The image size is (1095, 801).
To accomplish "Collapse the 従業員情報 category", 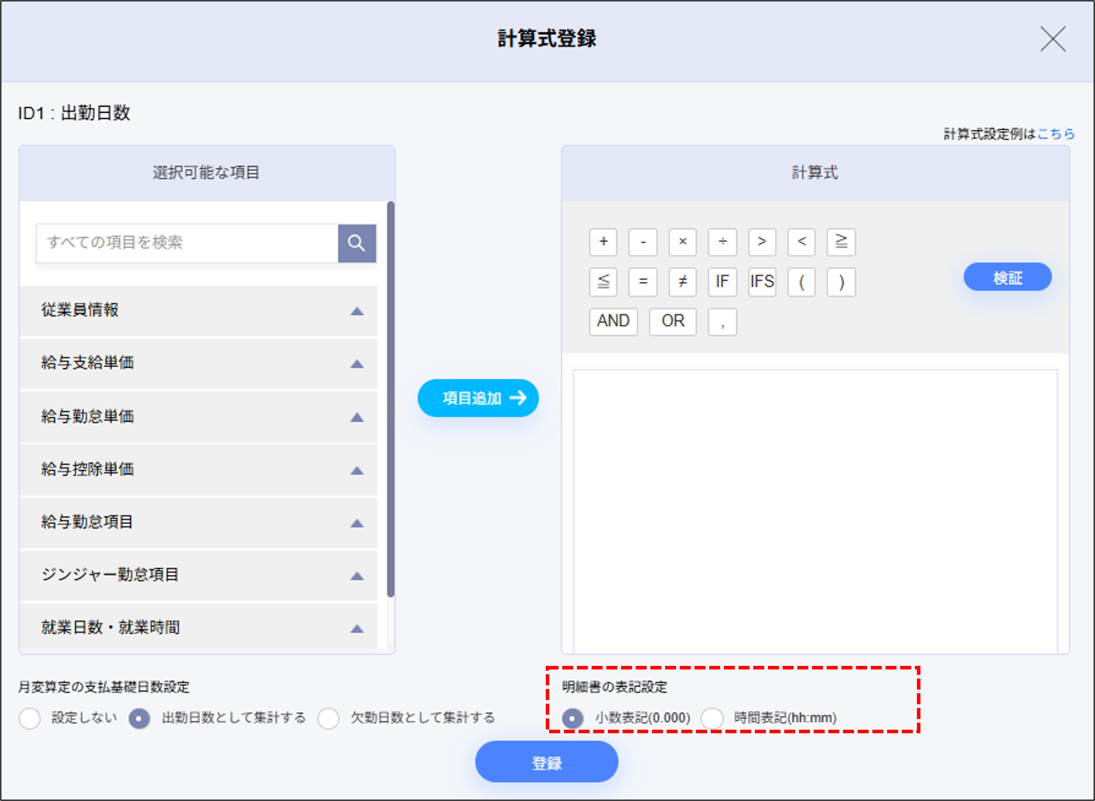I will [x=358, y=311].
